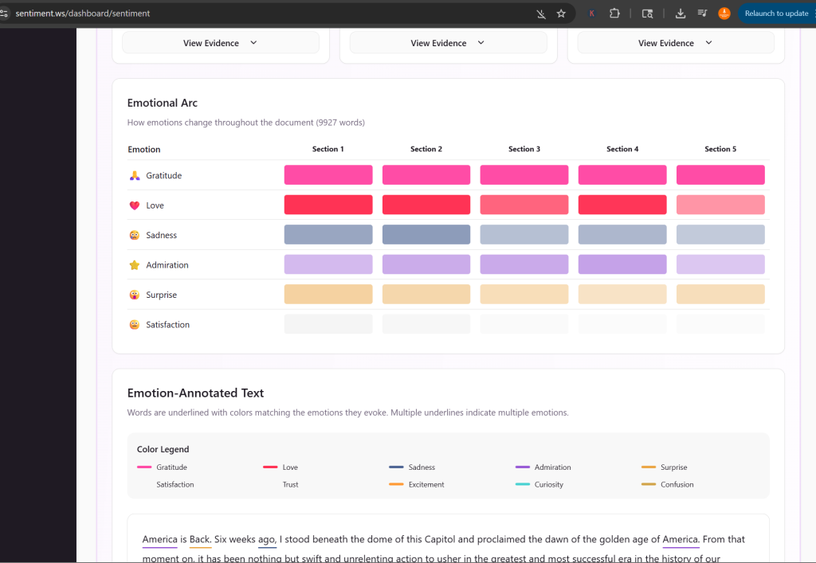Expand the middle View Evidence dropdown
816x563 pixels.
[448, 43]
